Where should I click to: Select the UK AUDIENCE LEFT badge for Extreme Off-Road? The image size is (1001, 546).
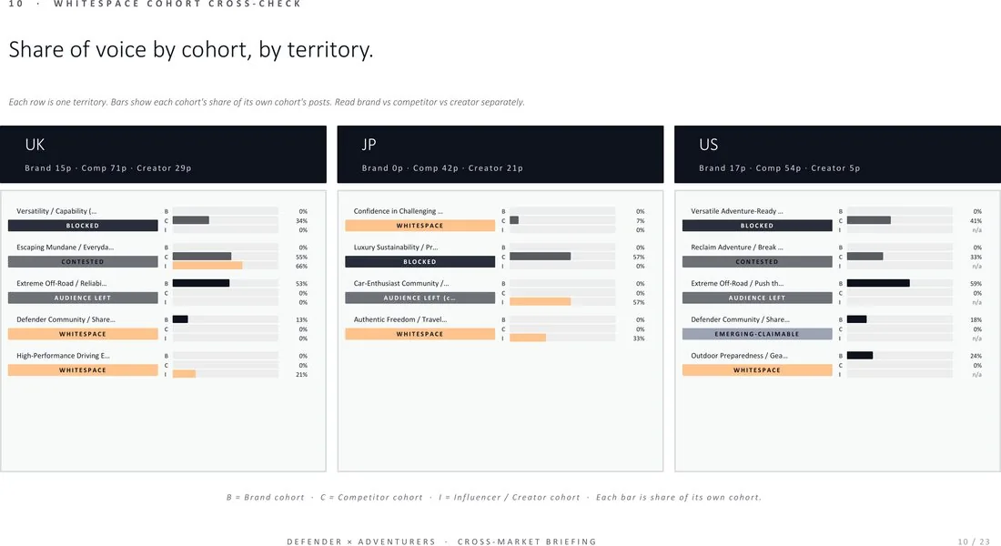(x=83, y=298)
